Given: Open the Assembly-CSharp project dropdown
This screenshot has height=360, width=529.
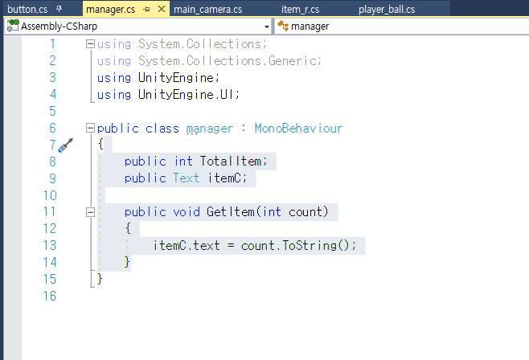Looking at the screenshot, I should [267, 27].
